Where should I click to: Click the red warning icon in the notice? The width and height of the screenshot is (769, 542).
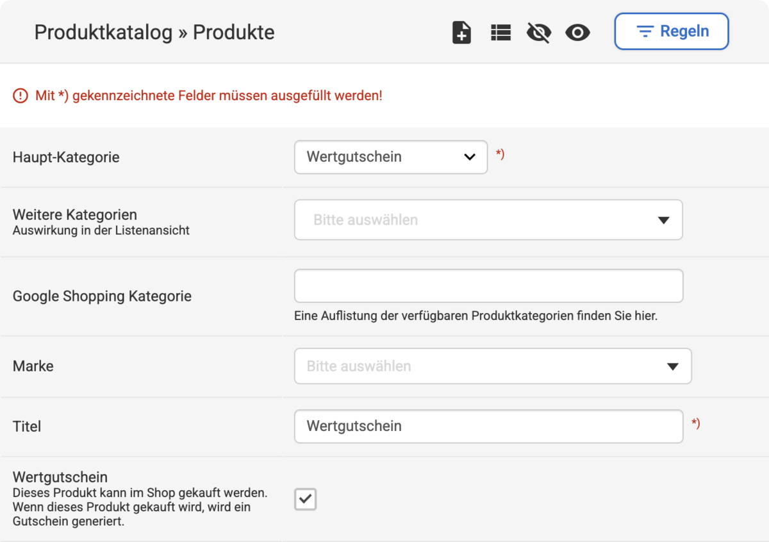[21, 96]
